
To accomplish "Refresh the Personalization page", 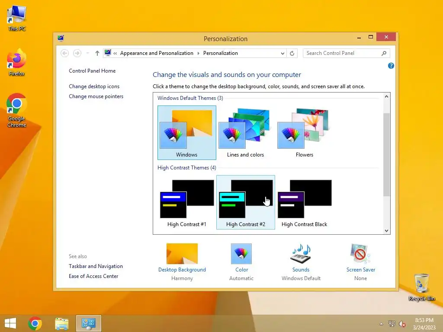I will [292, 53].
